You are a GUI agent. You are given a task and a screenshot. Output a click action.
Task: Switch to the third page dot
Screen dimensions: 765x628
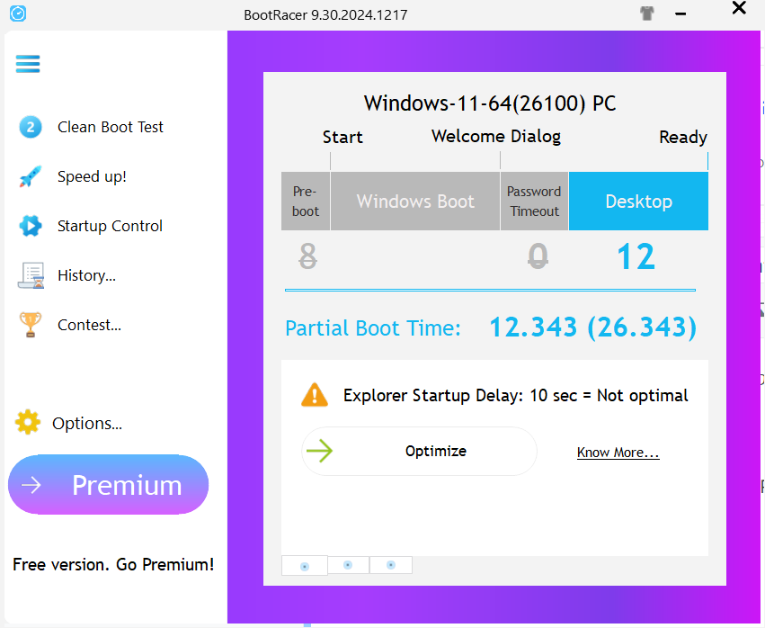pyautogui.click(x=391, y=565)
